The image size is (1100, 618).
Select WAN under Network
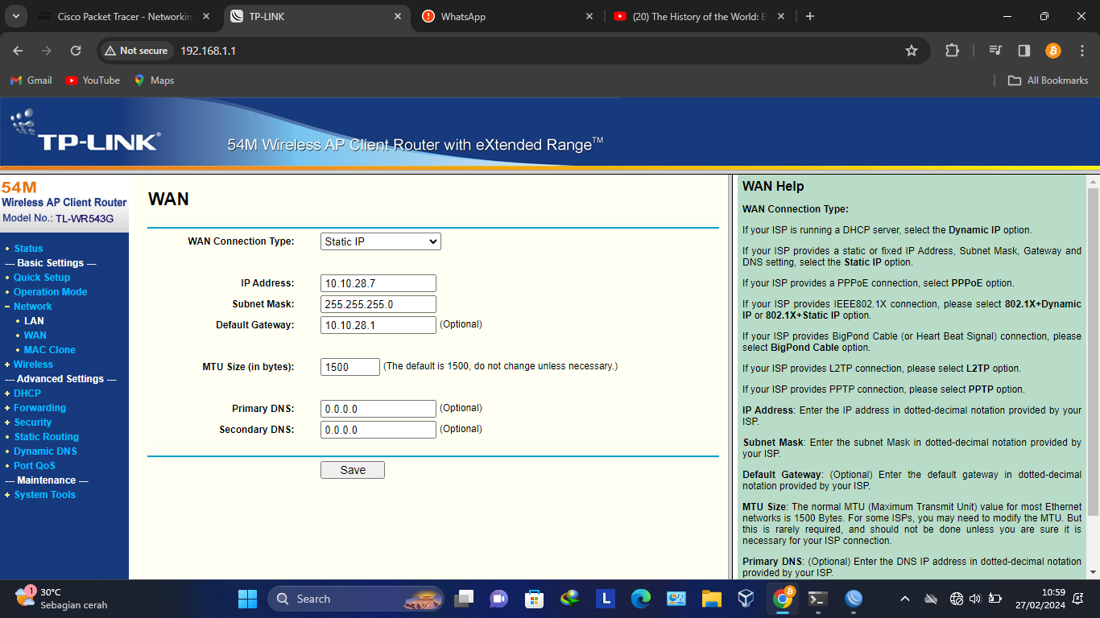click(x=35, y=336)
